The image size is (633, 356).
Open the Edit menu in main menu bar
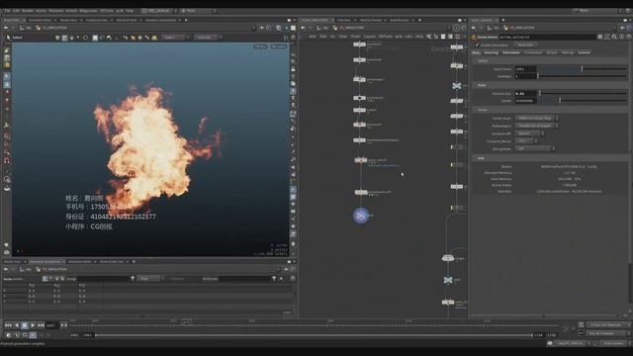[17, 11]
